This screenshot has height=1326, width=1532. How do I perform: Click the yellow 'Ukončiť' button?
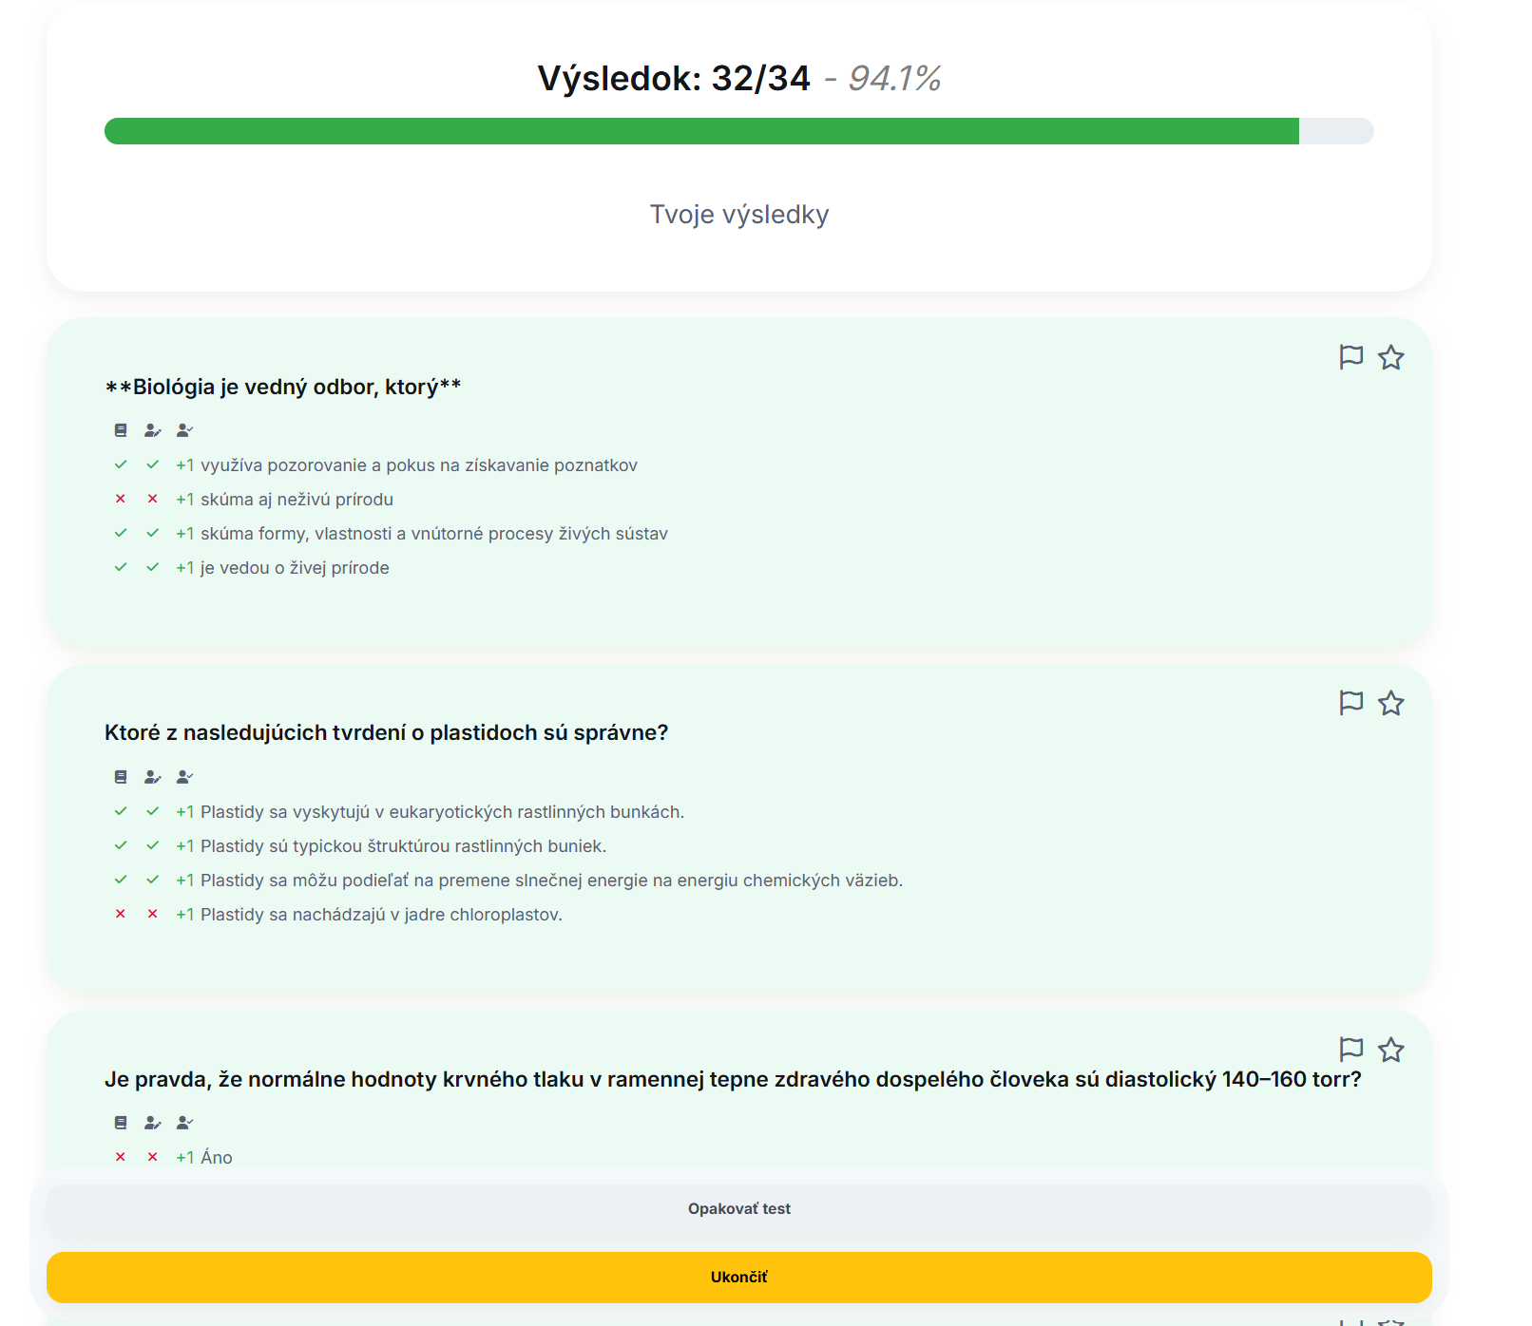click(738, 1278)
